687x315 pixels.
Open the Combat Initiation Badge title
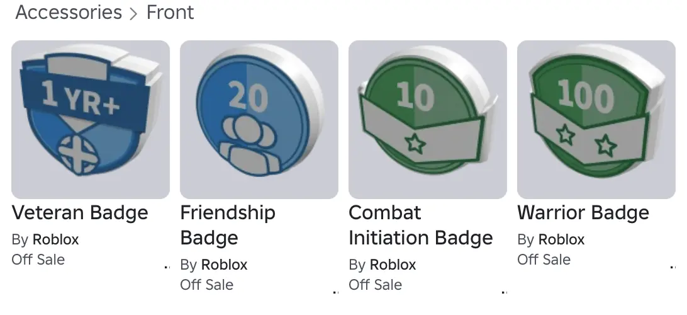click(420, 225)
